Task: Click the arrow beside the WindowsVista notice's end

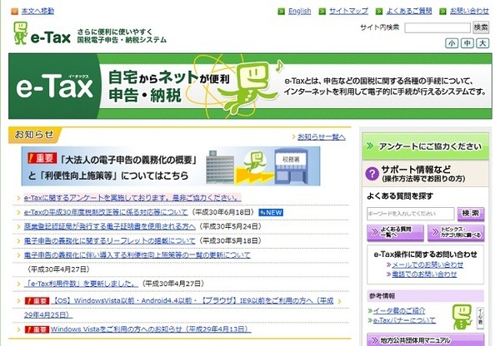Action: pos(340,301)
